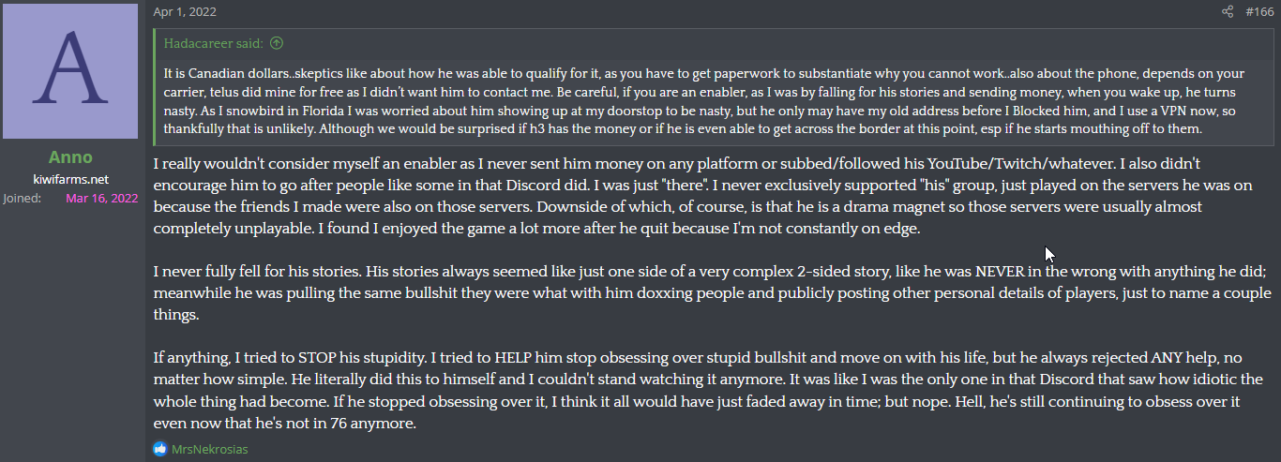Click the Apr 1, 2022 post timestamp

point(184,11)
